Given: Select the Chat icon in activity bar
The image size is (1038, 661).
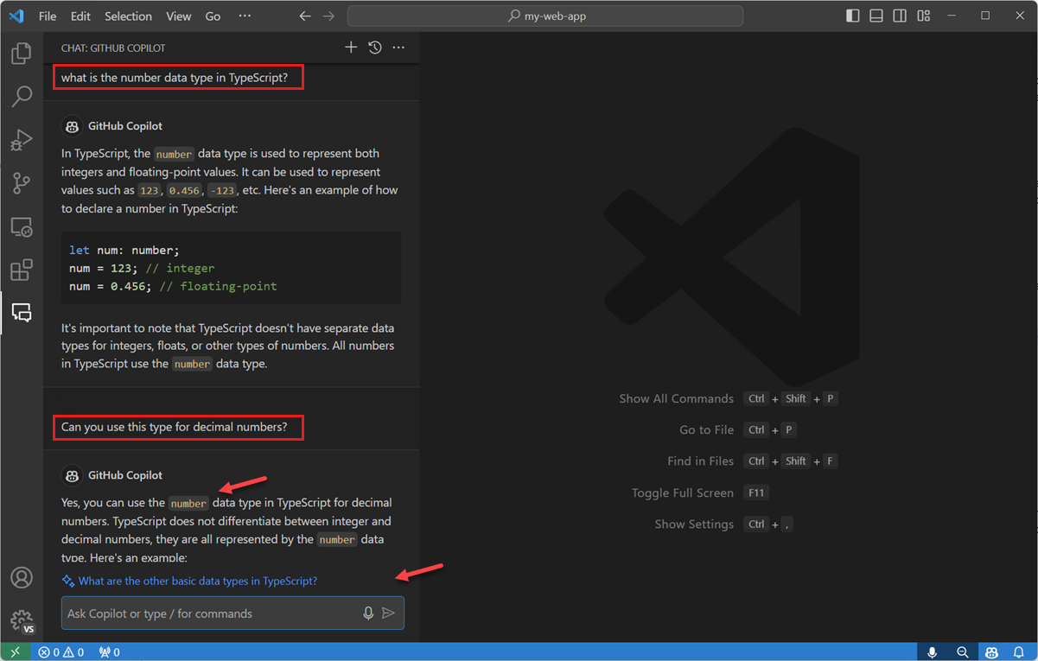Looking at the screenshot, I should click(22, 312).
